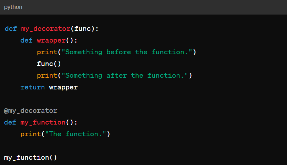Click the dark code block header bar

point(143,7)
